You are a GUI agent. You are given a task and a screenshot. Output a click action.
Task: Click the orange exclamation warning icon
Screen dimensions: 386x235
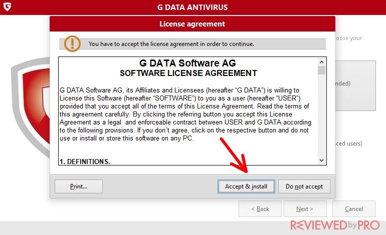[72, 43]
